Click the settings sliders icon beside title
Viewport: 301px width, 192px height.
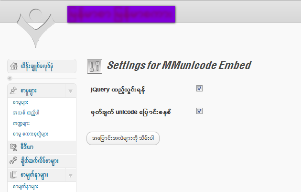point(95,67)
